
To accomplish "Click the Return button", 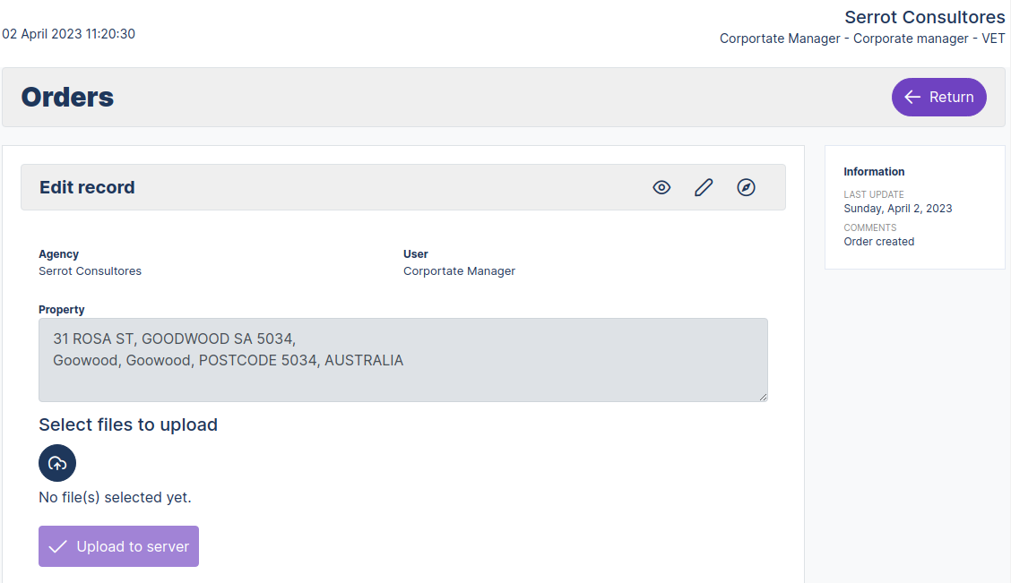I will pyautogui.click(x=938, y=97).
